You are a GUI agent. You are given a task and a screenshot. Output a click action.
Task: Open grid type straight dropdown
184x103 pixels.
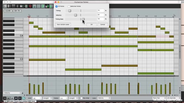click(47, 98)
